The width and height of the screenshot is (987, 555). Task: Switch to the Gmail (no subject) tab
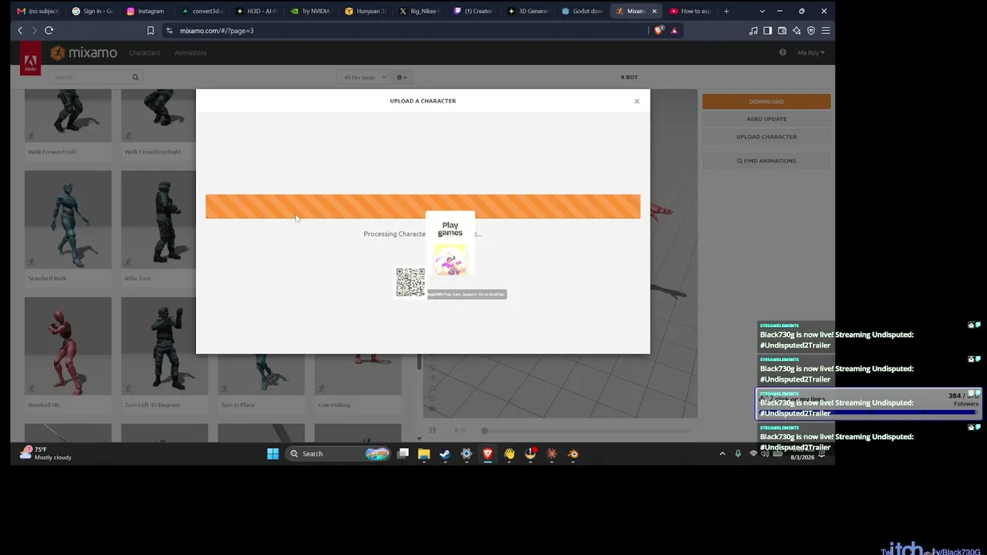(x=38, y=11)
